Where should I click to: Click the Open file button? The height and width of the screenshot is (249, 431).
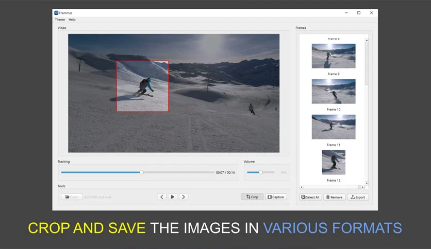(72, 197)
